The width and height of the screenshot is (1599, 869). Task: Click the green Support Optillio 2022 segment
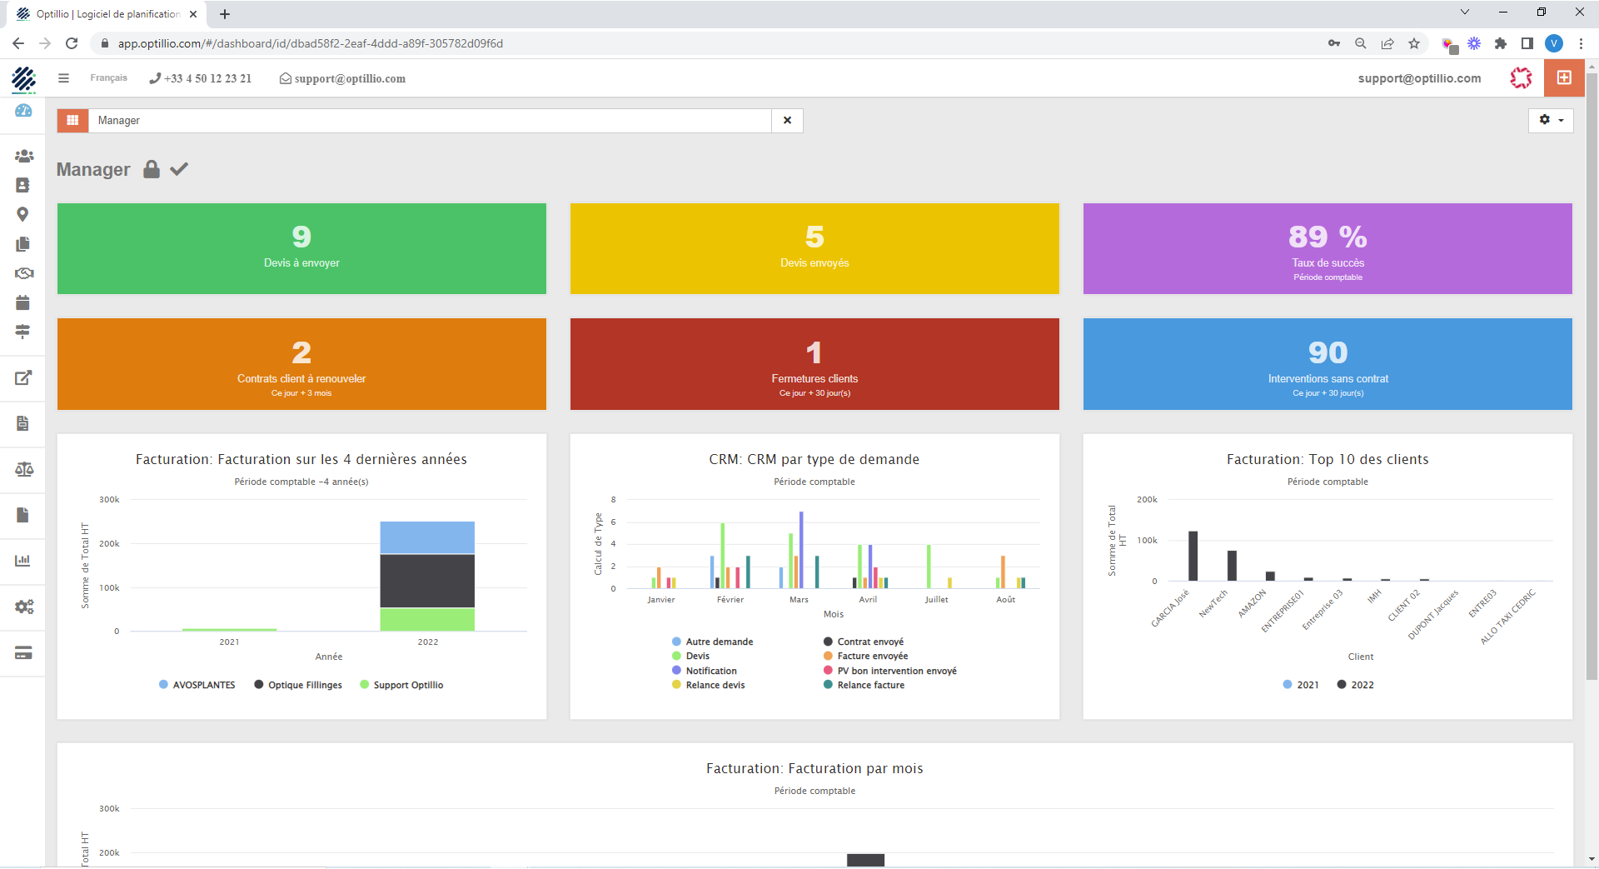pyautogui.click(x=427, y=619)
